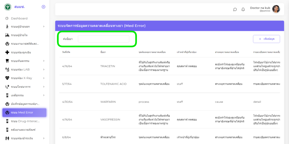This screenshot has height=144, width=289.
Task: Click the ระบบห้องฉุกเฉิน medical cross icon
Action: 7,52
